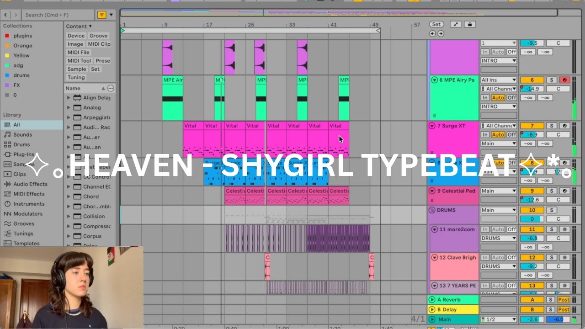Open the Grooves library category
The image size is (585, 329).
click(24, 224)
